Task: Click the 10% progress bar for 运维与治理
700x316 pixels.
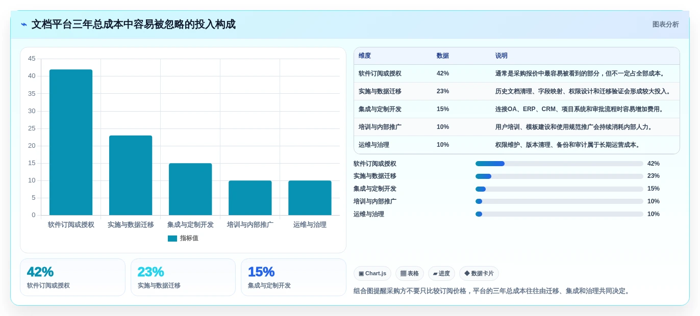Action: coord(559,214)
